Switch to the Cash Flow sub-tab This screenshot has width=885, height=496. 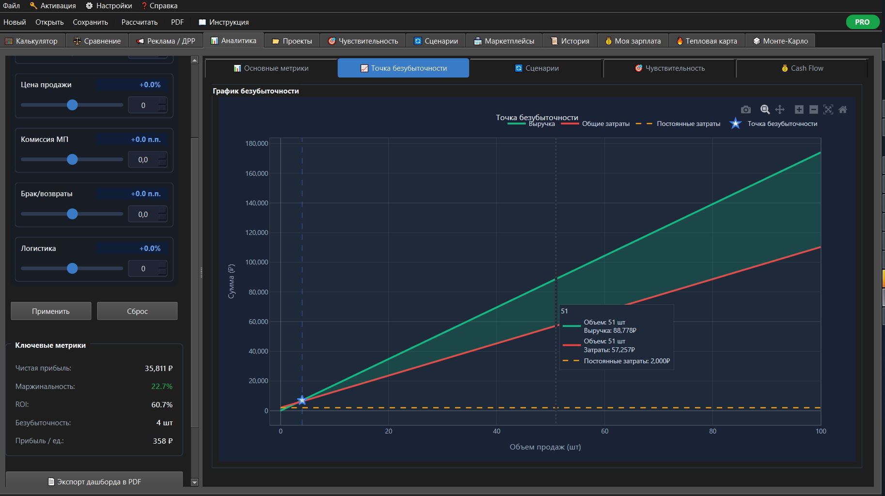(802, 68)
